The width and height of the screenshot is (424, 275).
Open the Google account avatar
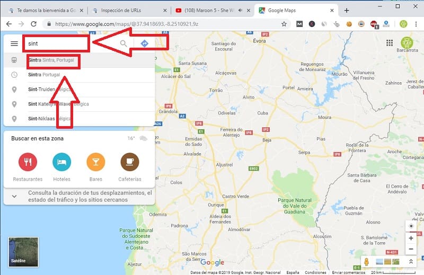407,42
